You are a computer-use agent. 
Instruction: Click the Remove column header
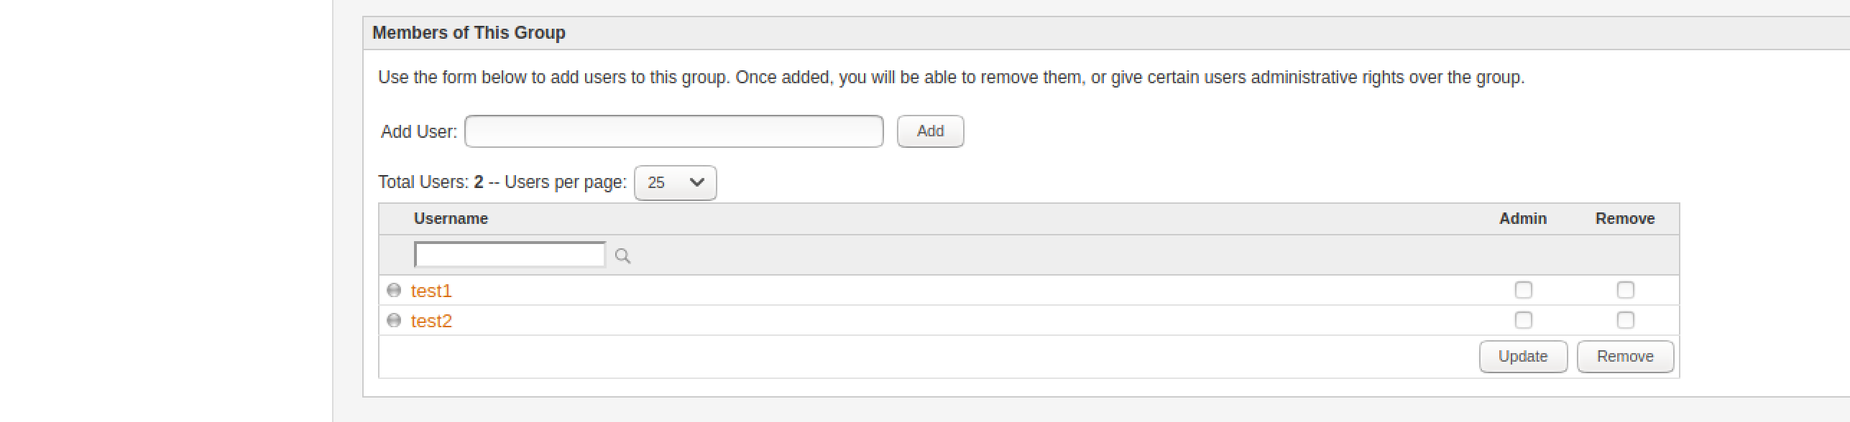(x=1625, y=219)
